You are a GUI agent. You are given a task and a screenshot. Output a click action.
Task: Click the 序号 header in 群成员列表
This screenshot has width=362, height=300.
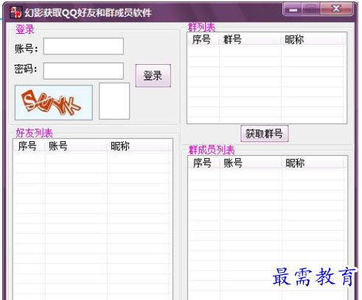click(204, 162)
